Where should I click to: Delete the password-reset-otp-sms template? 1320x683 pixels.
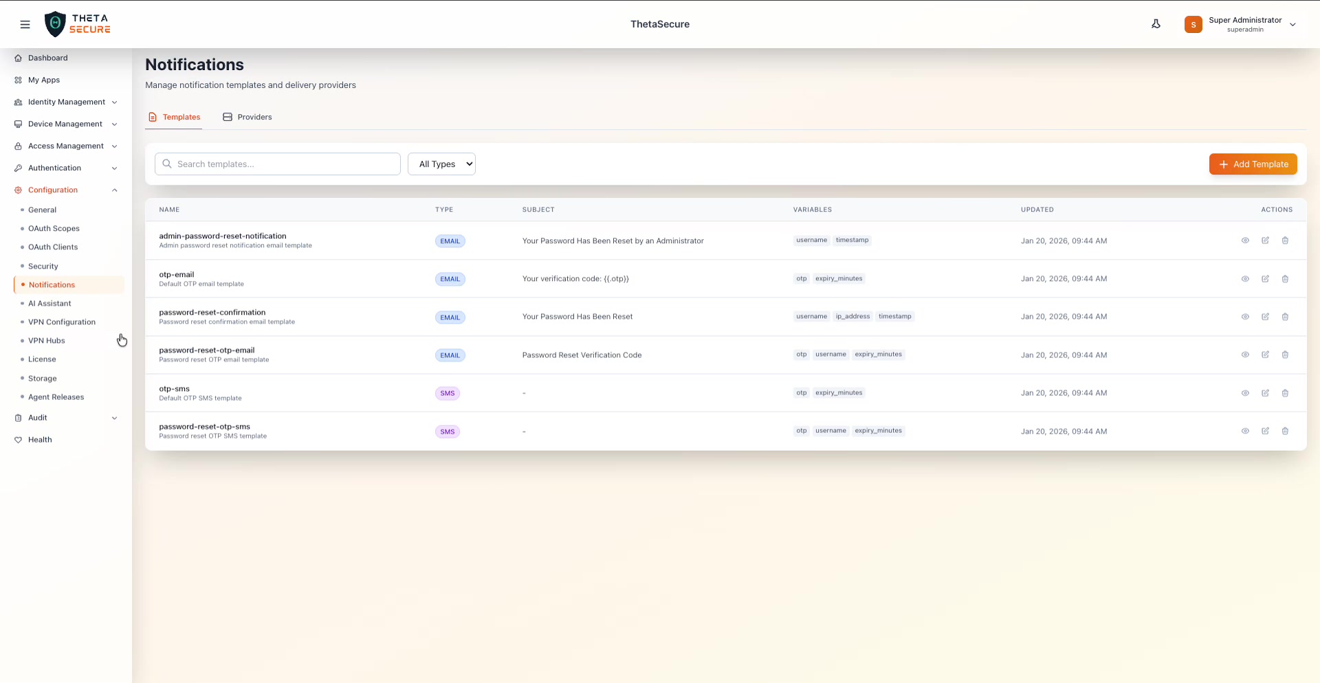[x=1286, y=431]
